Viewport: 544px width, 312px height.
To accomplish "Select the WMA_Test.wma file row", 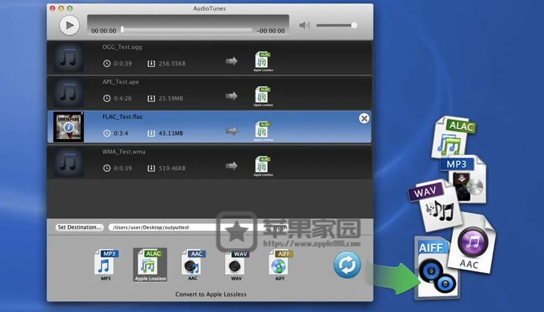I will pyautogui.click(x=210, y=163).
